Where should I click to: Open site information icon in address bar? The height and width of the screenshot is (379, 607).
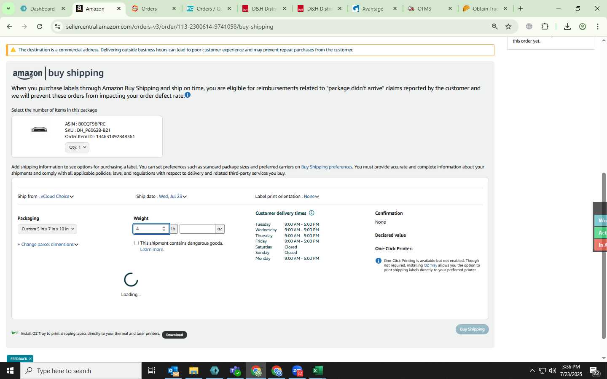tap(58, 27)
